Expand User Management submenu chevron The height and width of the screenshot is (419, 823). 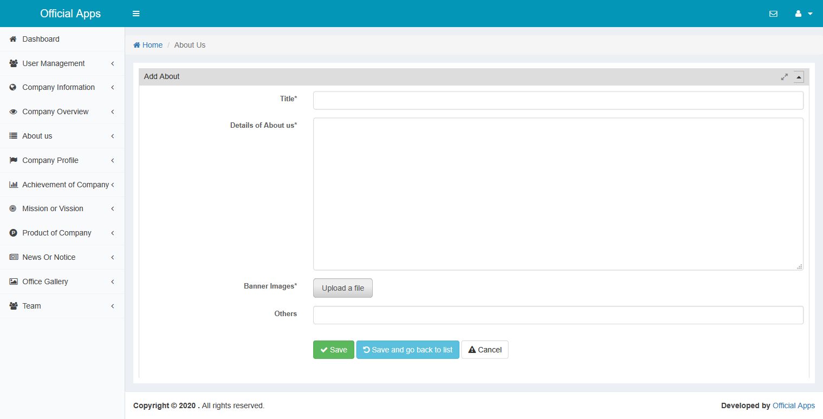click(113, 63)
